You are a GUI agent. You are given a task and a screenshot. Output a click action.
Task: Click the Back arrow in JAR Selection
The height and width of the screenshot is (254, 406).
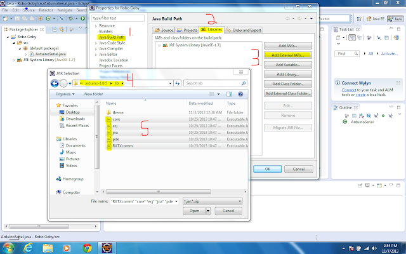click(55, 83)
